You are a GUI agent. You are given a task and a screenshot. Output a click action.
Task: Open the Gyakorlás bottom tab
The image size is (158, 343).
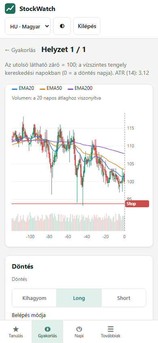(x=47, y=332)
